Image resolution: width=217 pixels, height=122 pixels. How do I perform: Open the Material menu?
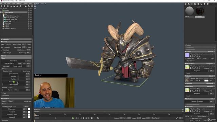click(x=19, y=4)
